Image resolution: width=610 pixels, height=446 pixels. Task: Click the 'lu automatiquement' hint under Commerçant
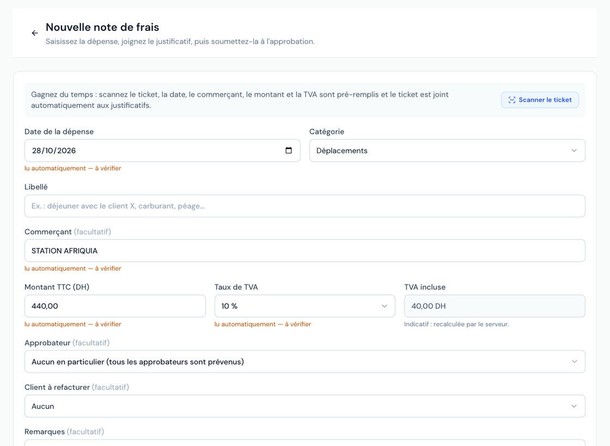pyautogui.click(x=73, y=269)
